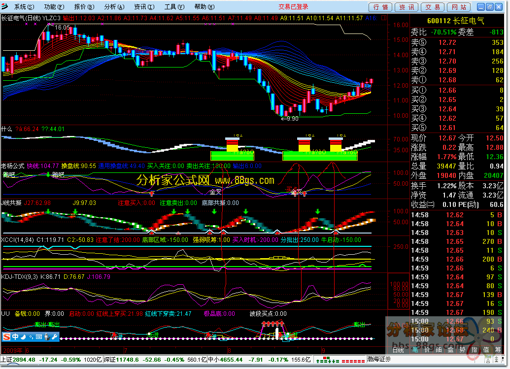510x369 pixels.
Task: Open the 系统(S) menu
Action: coord(24,7)
